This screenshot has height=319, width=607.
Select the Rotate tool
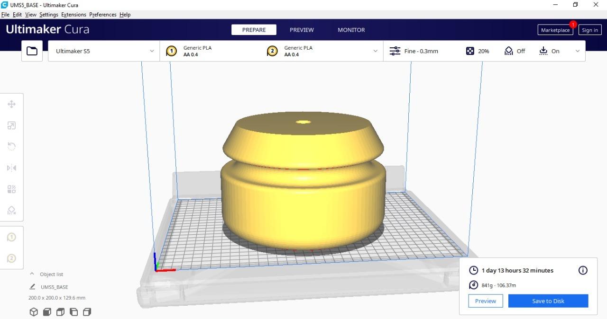tap(12, 146)
